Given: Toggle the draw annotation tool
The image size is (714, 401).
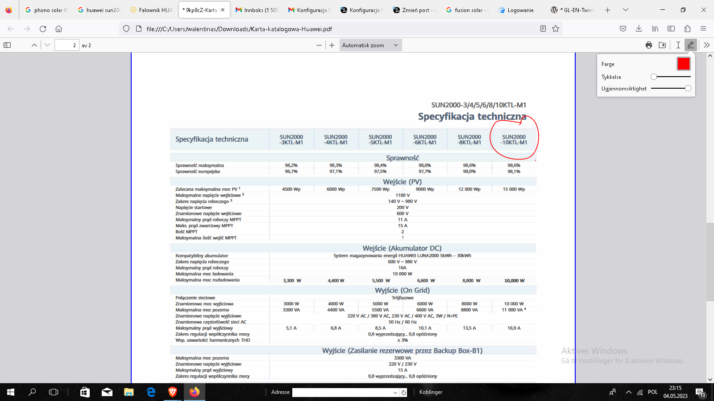Looking at the screenshot, I should pyautogui.click(x=691, y=45).
